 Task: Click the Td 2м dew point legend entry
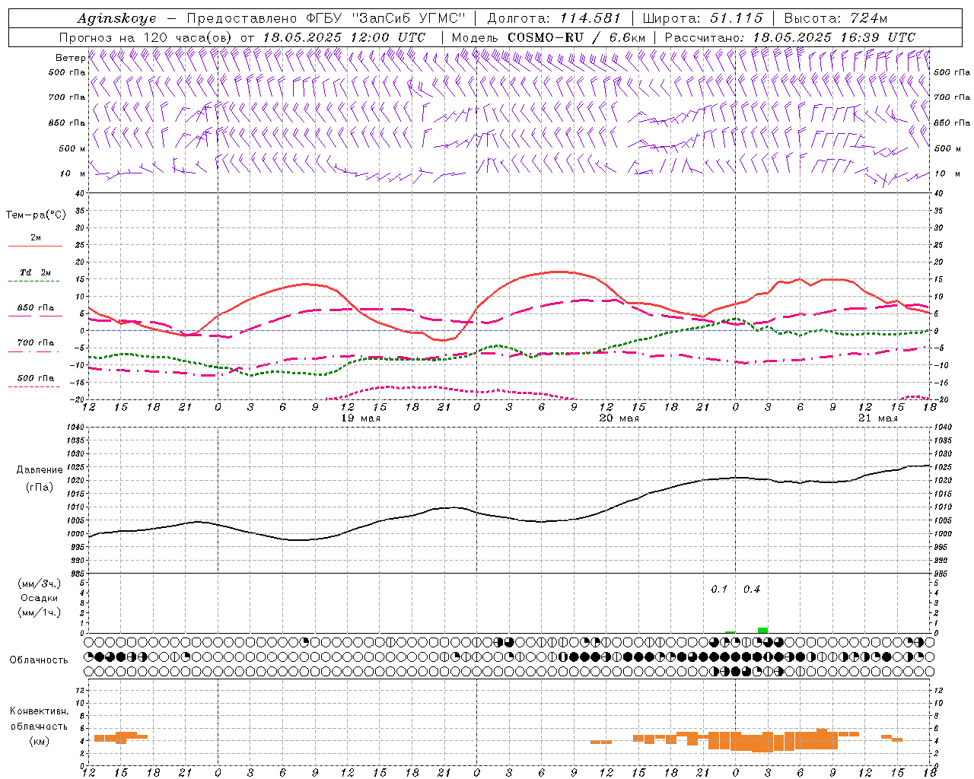(x=36, y=272)
